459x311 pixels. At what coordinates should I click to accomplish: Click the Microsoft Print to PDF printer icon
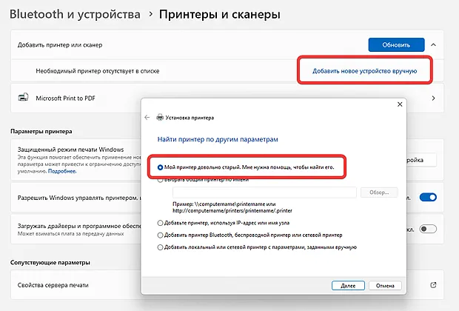[23, 97]
